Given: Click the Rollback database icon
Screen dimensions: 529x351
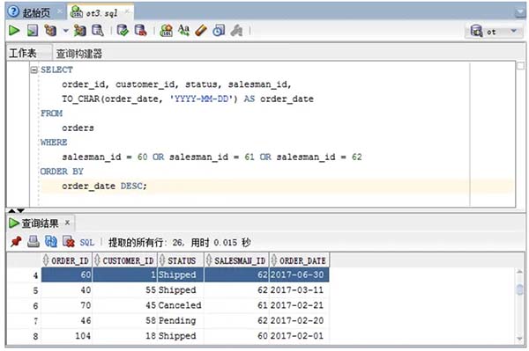Looking at the screenshot, I should (140, 31).
